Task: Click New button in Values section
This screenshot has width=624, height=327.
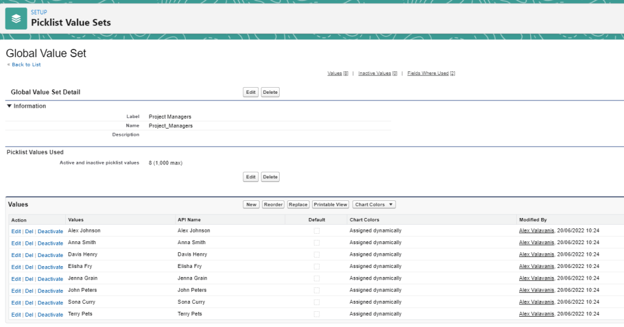Action: pos(251,205)
